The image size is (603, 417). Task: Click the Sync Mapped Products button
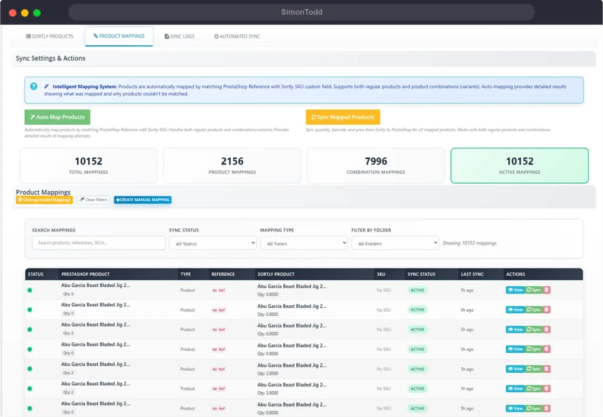343,117
